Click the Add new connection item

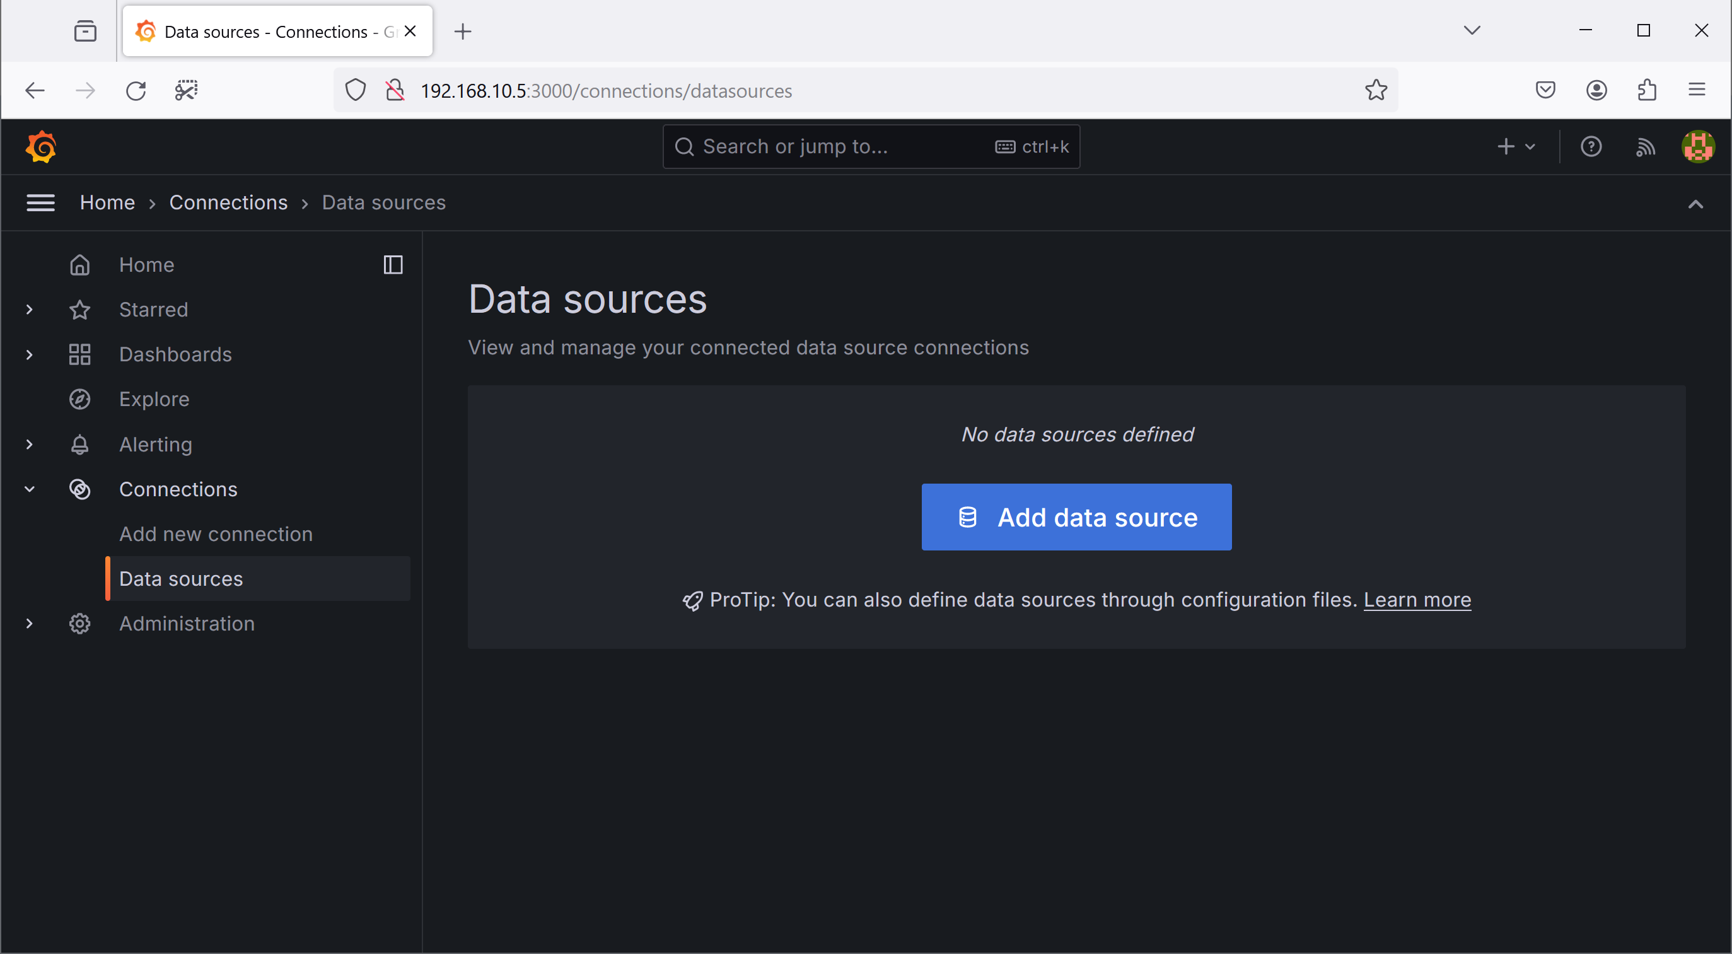pyautogui.click(x=216, y=533)
